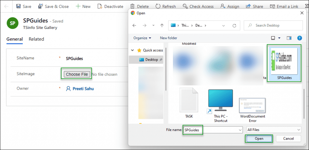The image size is (309, 150).
Task: Go up one folder level
Action: pos(162,25)
